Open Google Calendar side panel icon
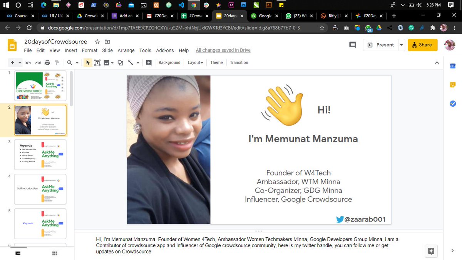462x260 pixels. pos(453,66)
